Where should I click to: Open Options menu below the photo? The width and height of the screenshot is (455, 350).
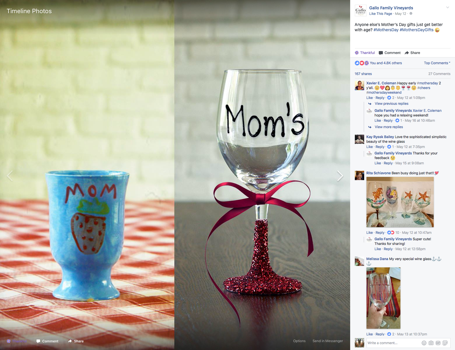click(x=299, y=341)
